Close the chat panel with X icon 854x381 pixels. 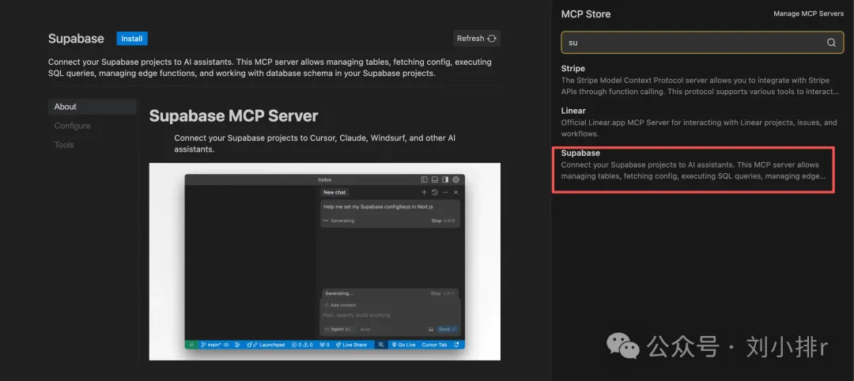pos(455,192)
